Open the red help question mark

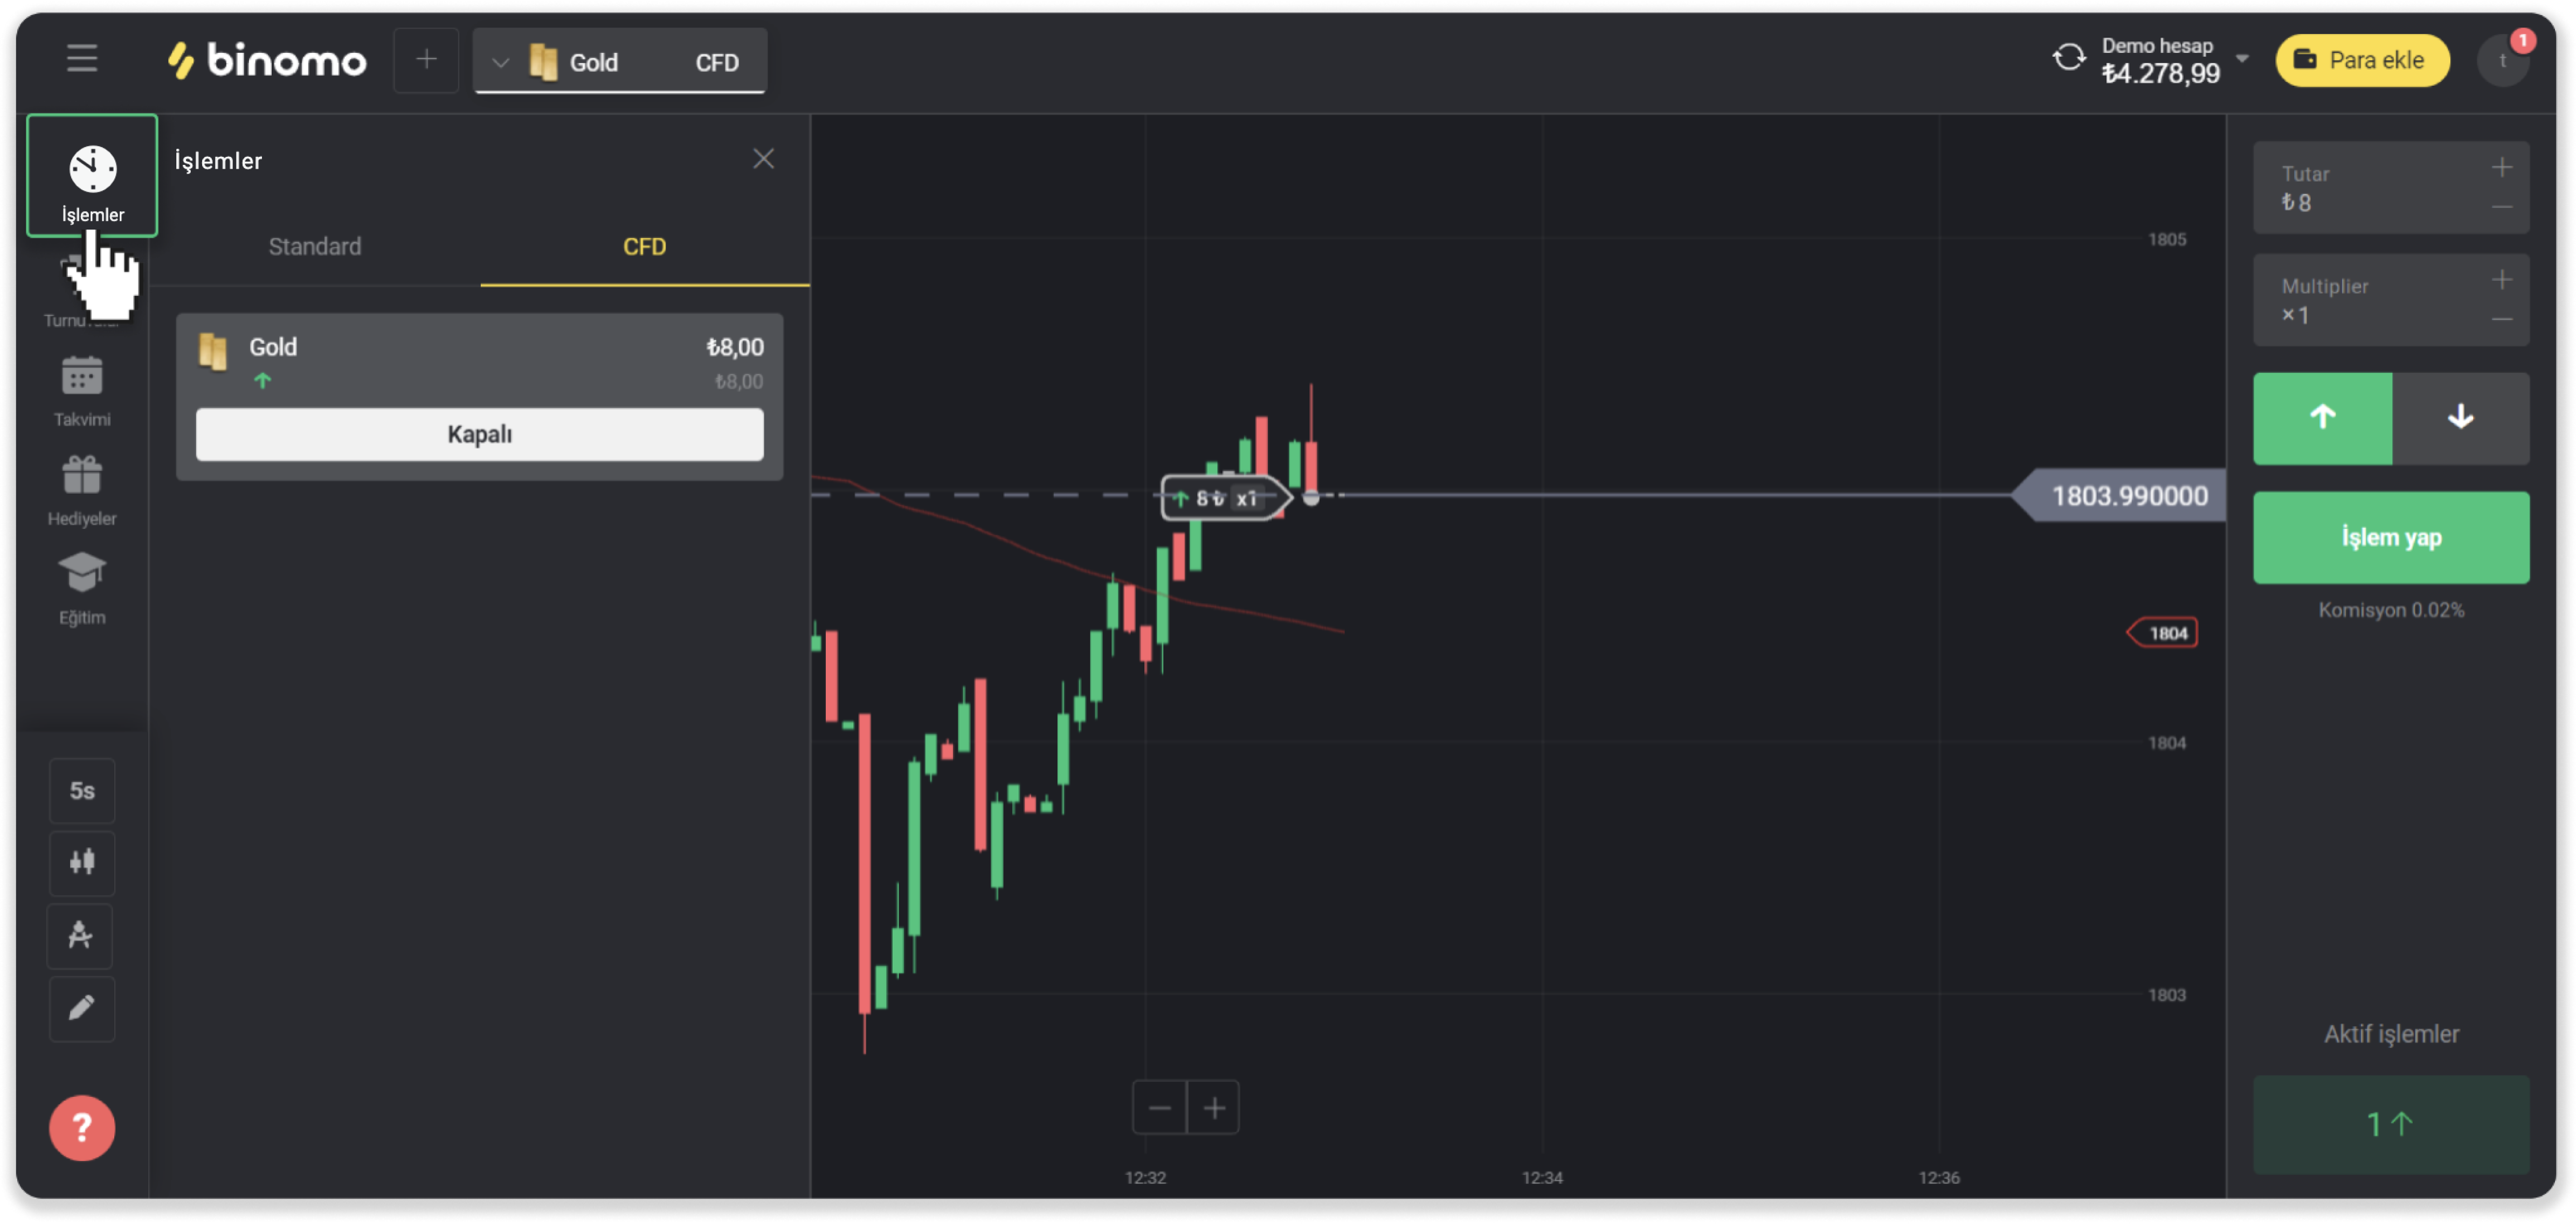[x=82, y=1128]
